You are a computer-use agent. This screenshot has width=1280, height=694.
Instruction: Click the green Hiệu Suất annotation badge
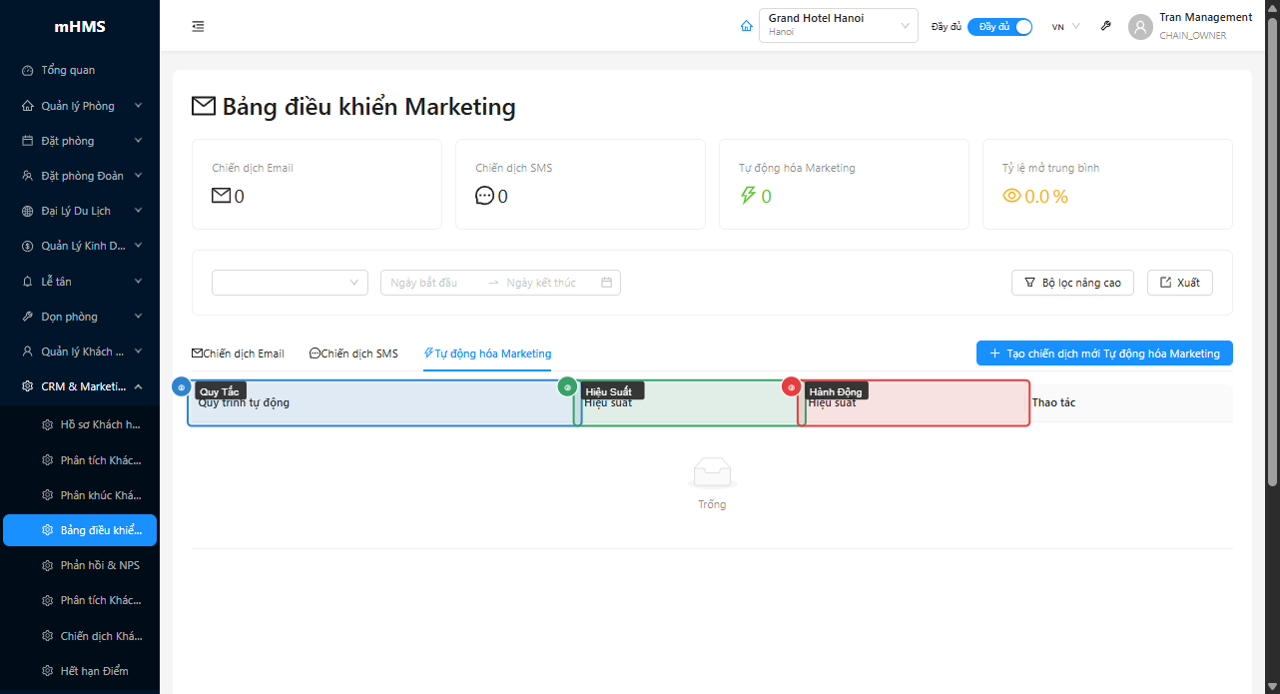[567, 387]
